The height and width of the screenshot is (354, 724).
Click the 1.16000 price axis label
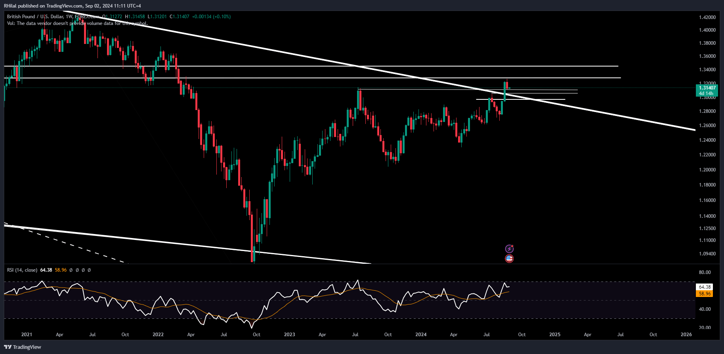[x=707, y=200]
